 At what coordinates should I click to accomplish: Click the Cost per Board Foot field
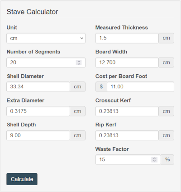(140, 86)
